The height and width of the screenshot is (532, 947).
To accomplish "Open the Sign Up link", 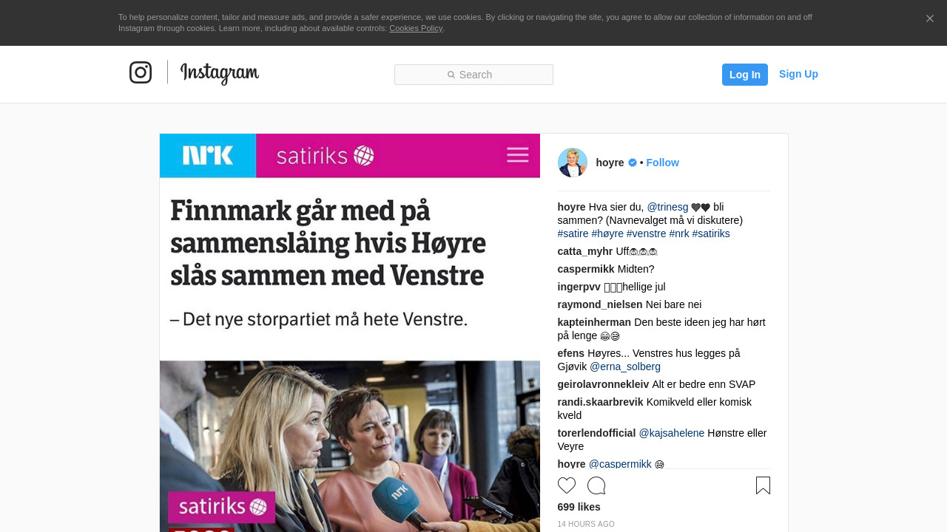I will click(x=798, y=74).
